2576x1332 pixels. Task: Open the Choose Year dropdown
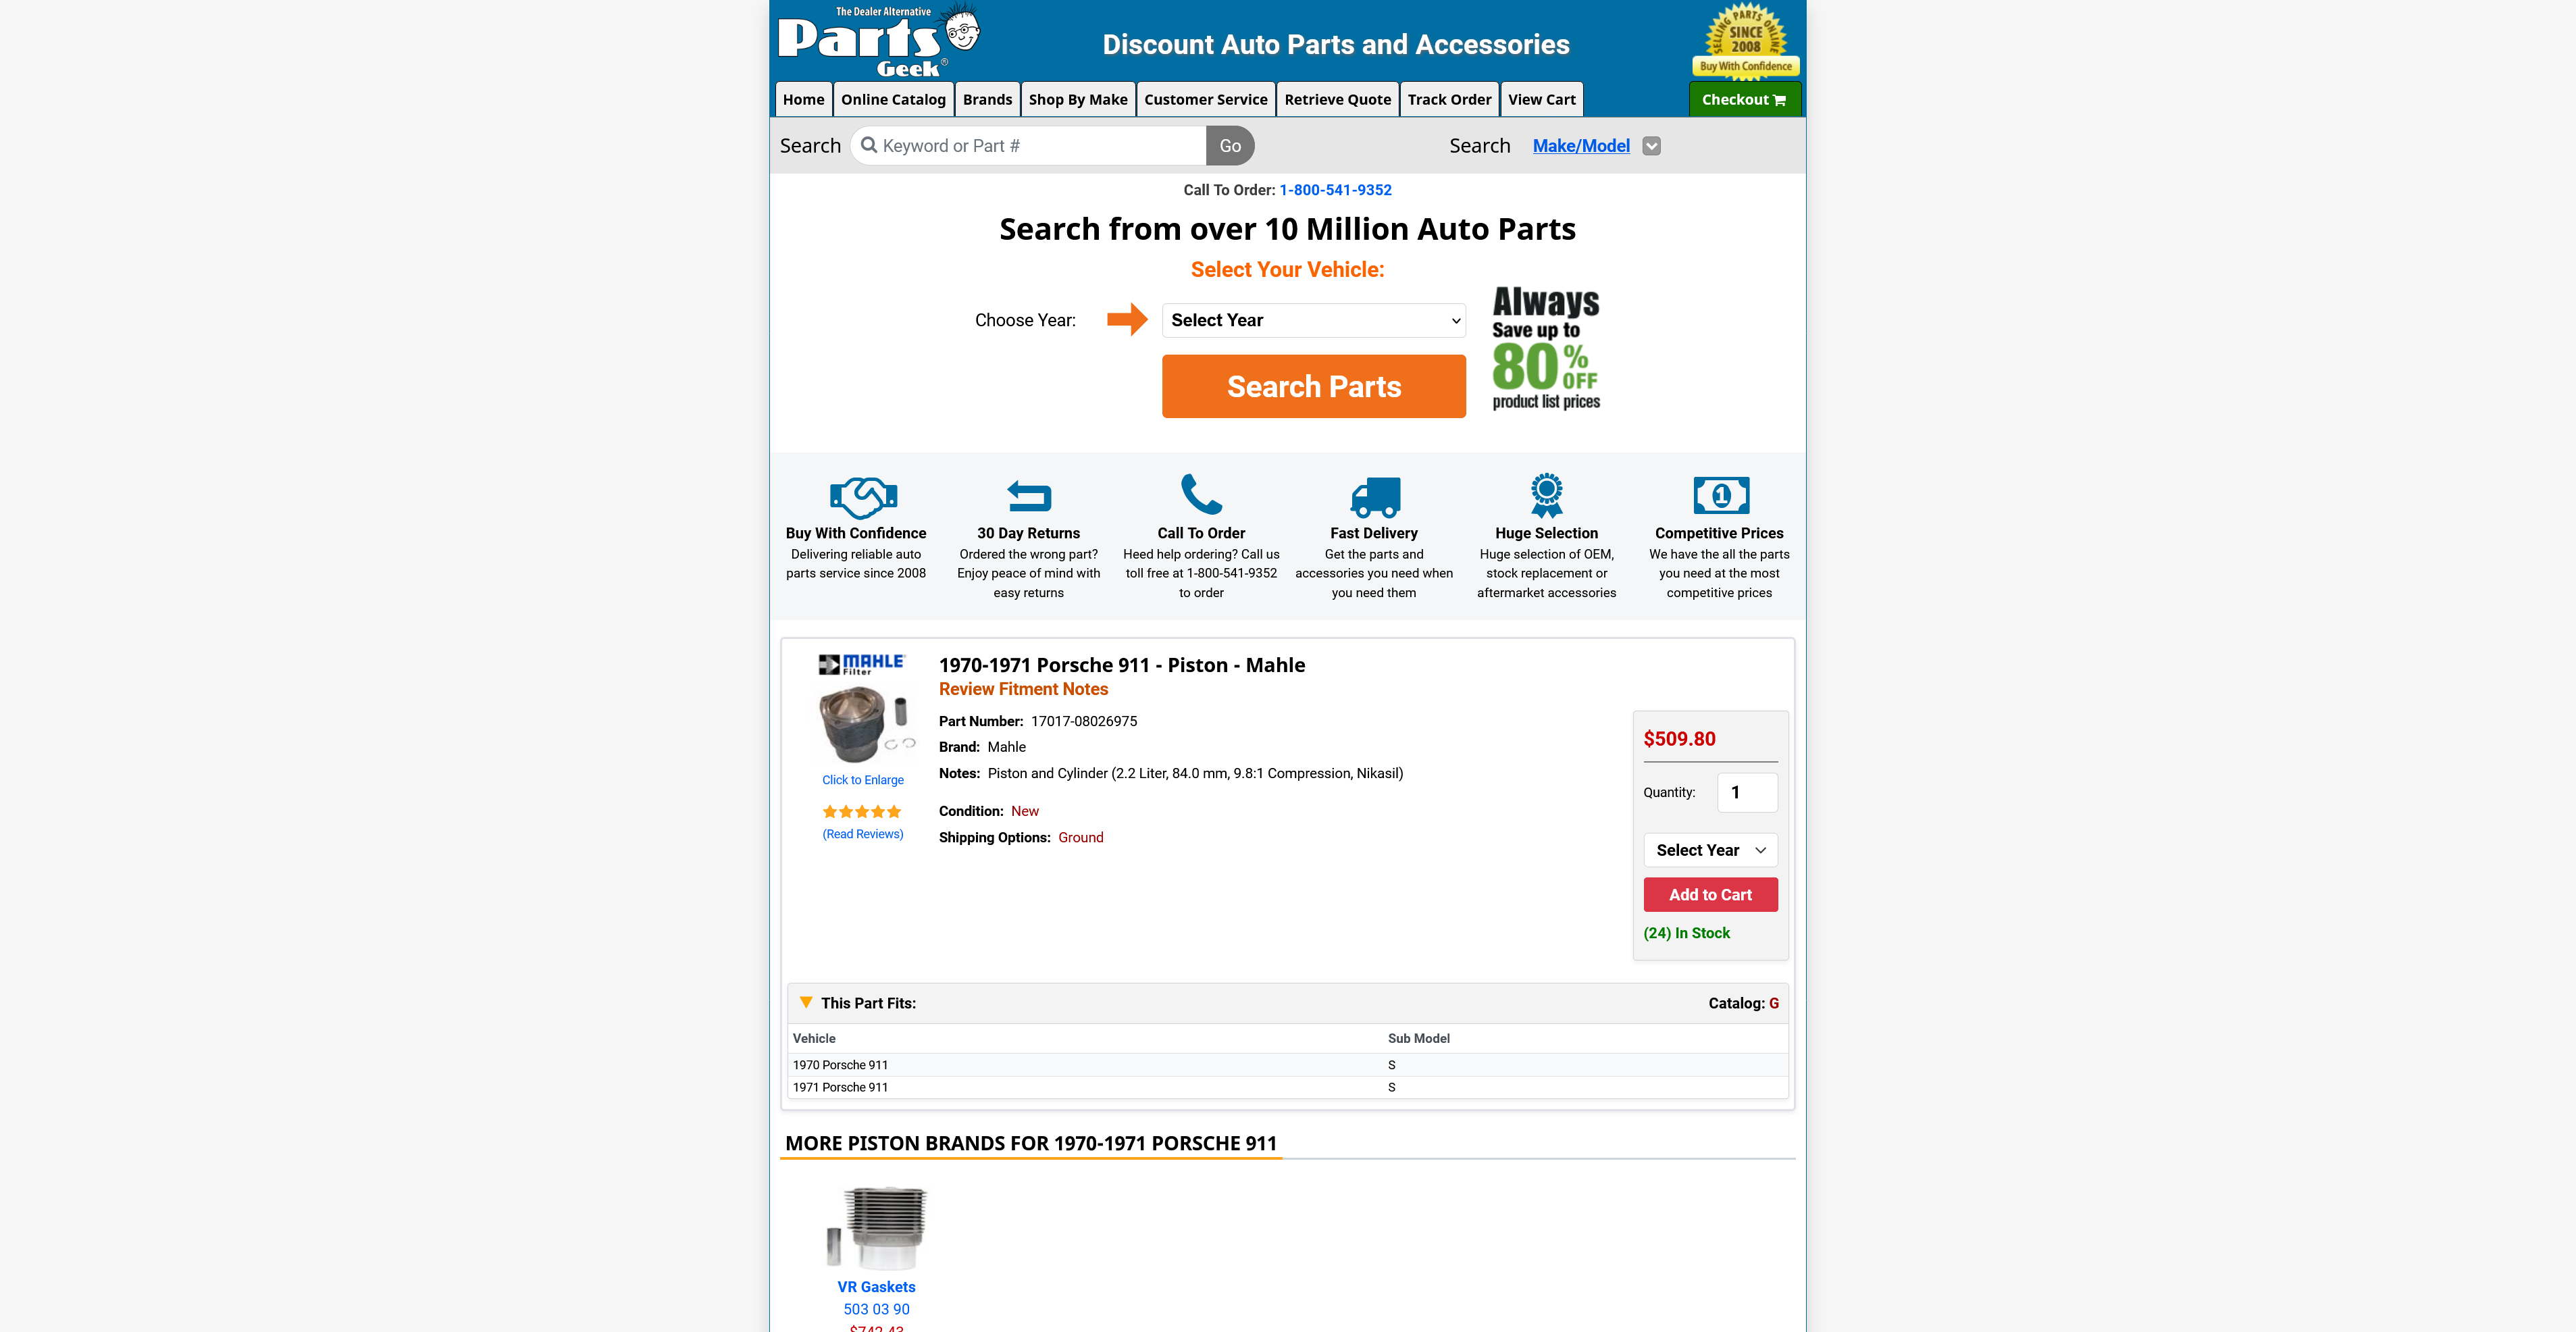pos(1313,320)
